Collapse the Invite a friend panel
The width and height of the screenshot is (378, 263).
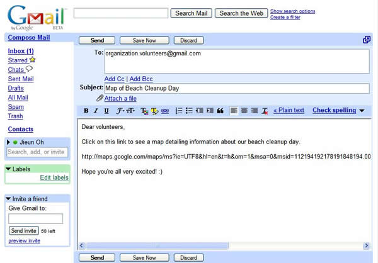(8, 199)
